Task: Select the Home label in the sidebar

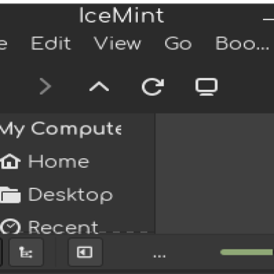Action: [x=58, y=162]
